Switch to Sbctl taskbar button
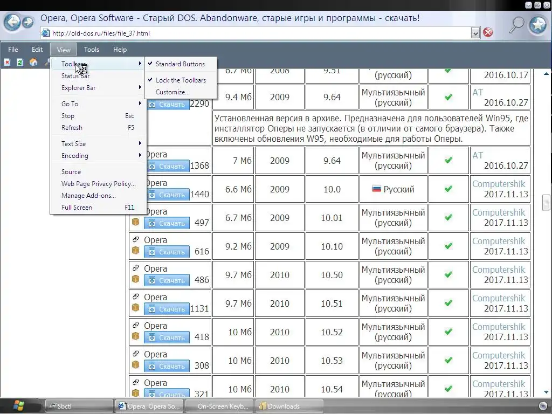Screen dimensions: 552x414 79,406
